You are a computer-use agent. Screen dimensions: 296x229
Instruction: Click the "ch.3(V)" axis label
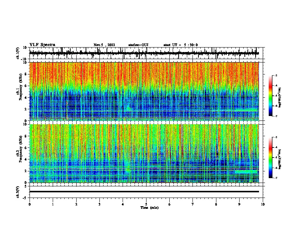click(x=18, y=192)
